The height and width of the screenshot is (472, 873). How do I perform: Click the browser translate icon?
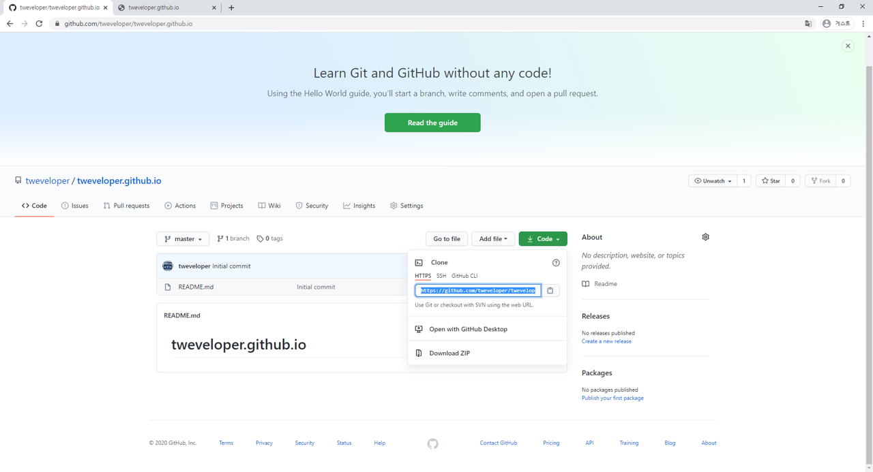[x=808, y=24]
